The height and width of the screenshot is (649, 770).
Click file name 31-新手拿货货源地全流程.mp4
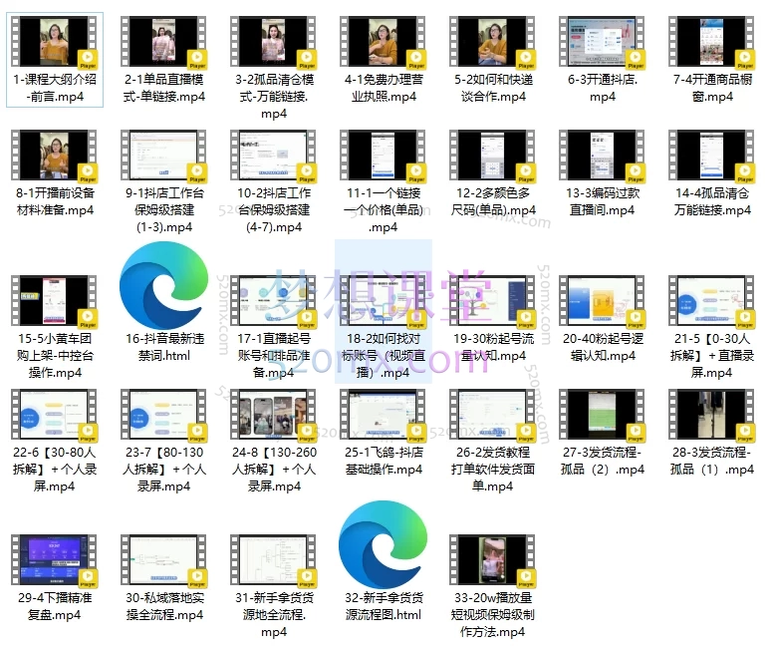pos(274,615)
